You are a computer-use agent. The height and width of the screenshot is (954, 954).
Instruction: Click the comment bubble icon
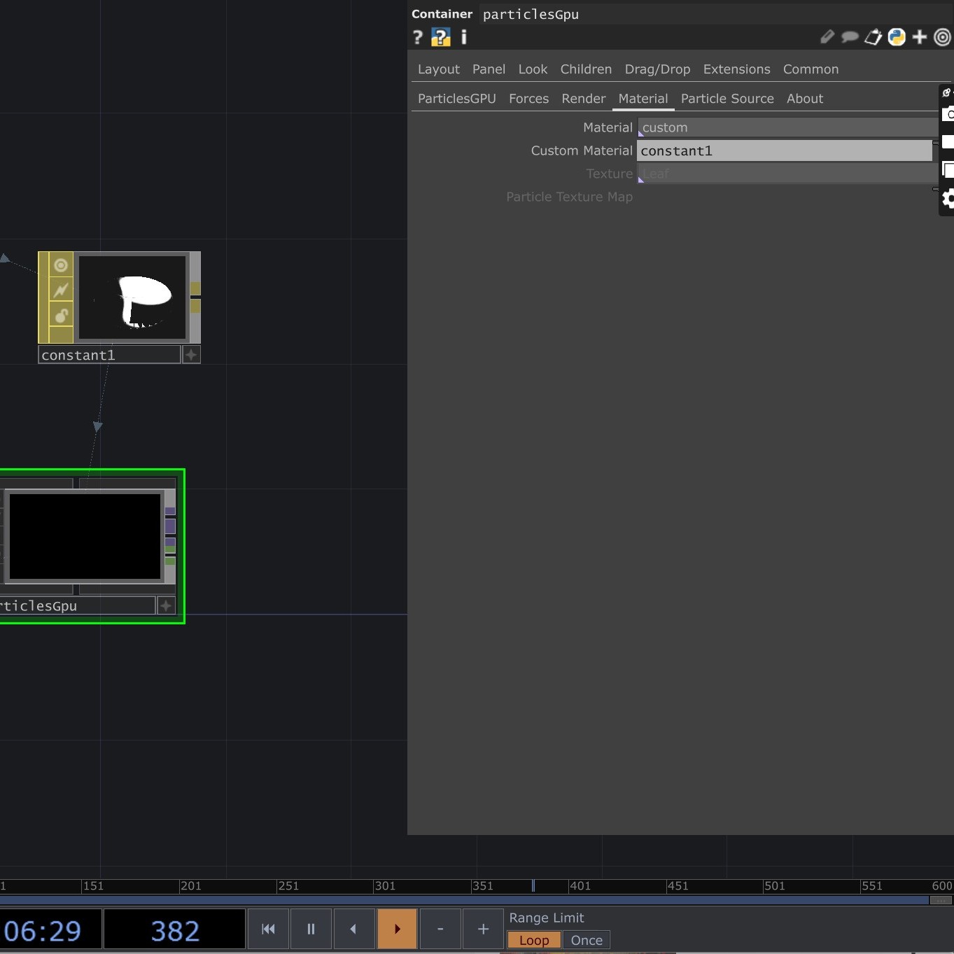[x=849, y=37]
